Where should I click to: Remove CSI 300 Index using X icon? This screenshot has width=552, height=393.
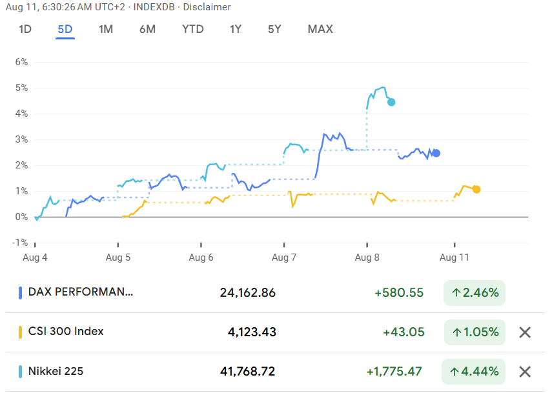pyautogui.click(x=525, y=332)
